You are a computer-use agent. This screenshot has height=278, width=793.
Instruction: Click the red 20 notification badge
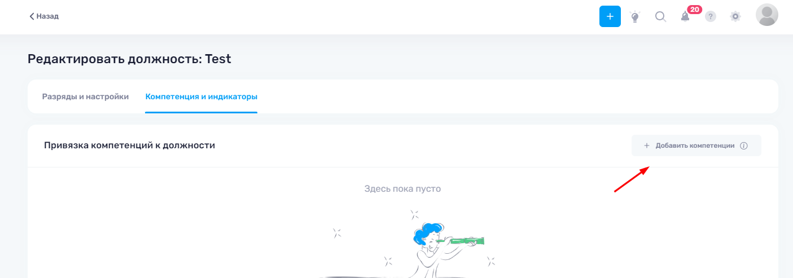694,10
